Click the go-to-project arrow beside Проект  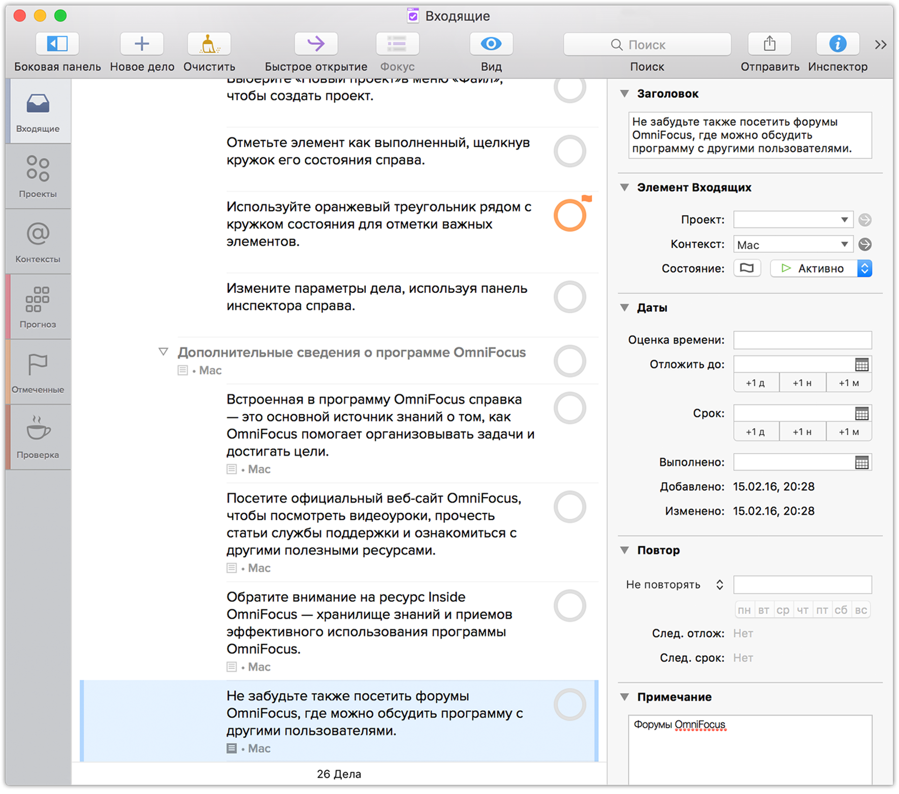865,220
